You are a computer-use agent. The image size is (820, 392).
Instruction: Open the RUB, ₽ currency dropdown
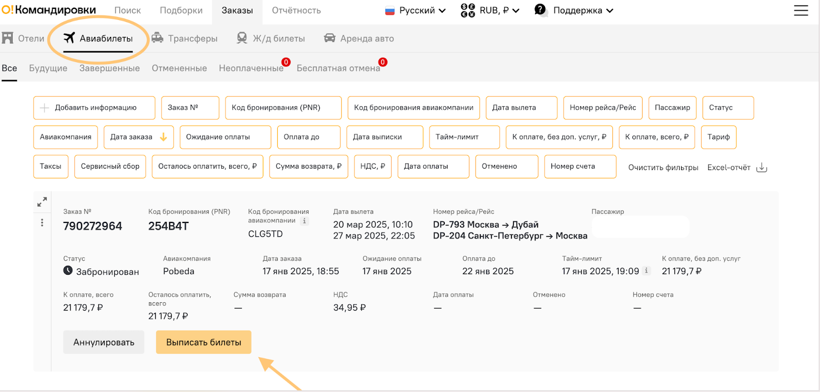pos(499,10)
